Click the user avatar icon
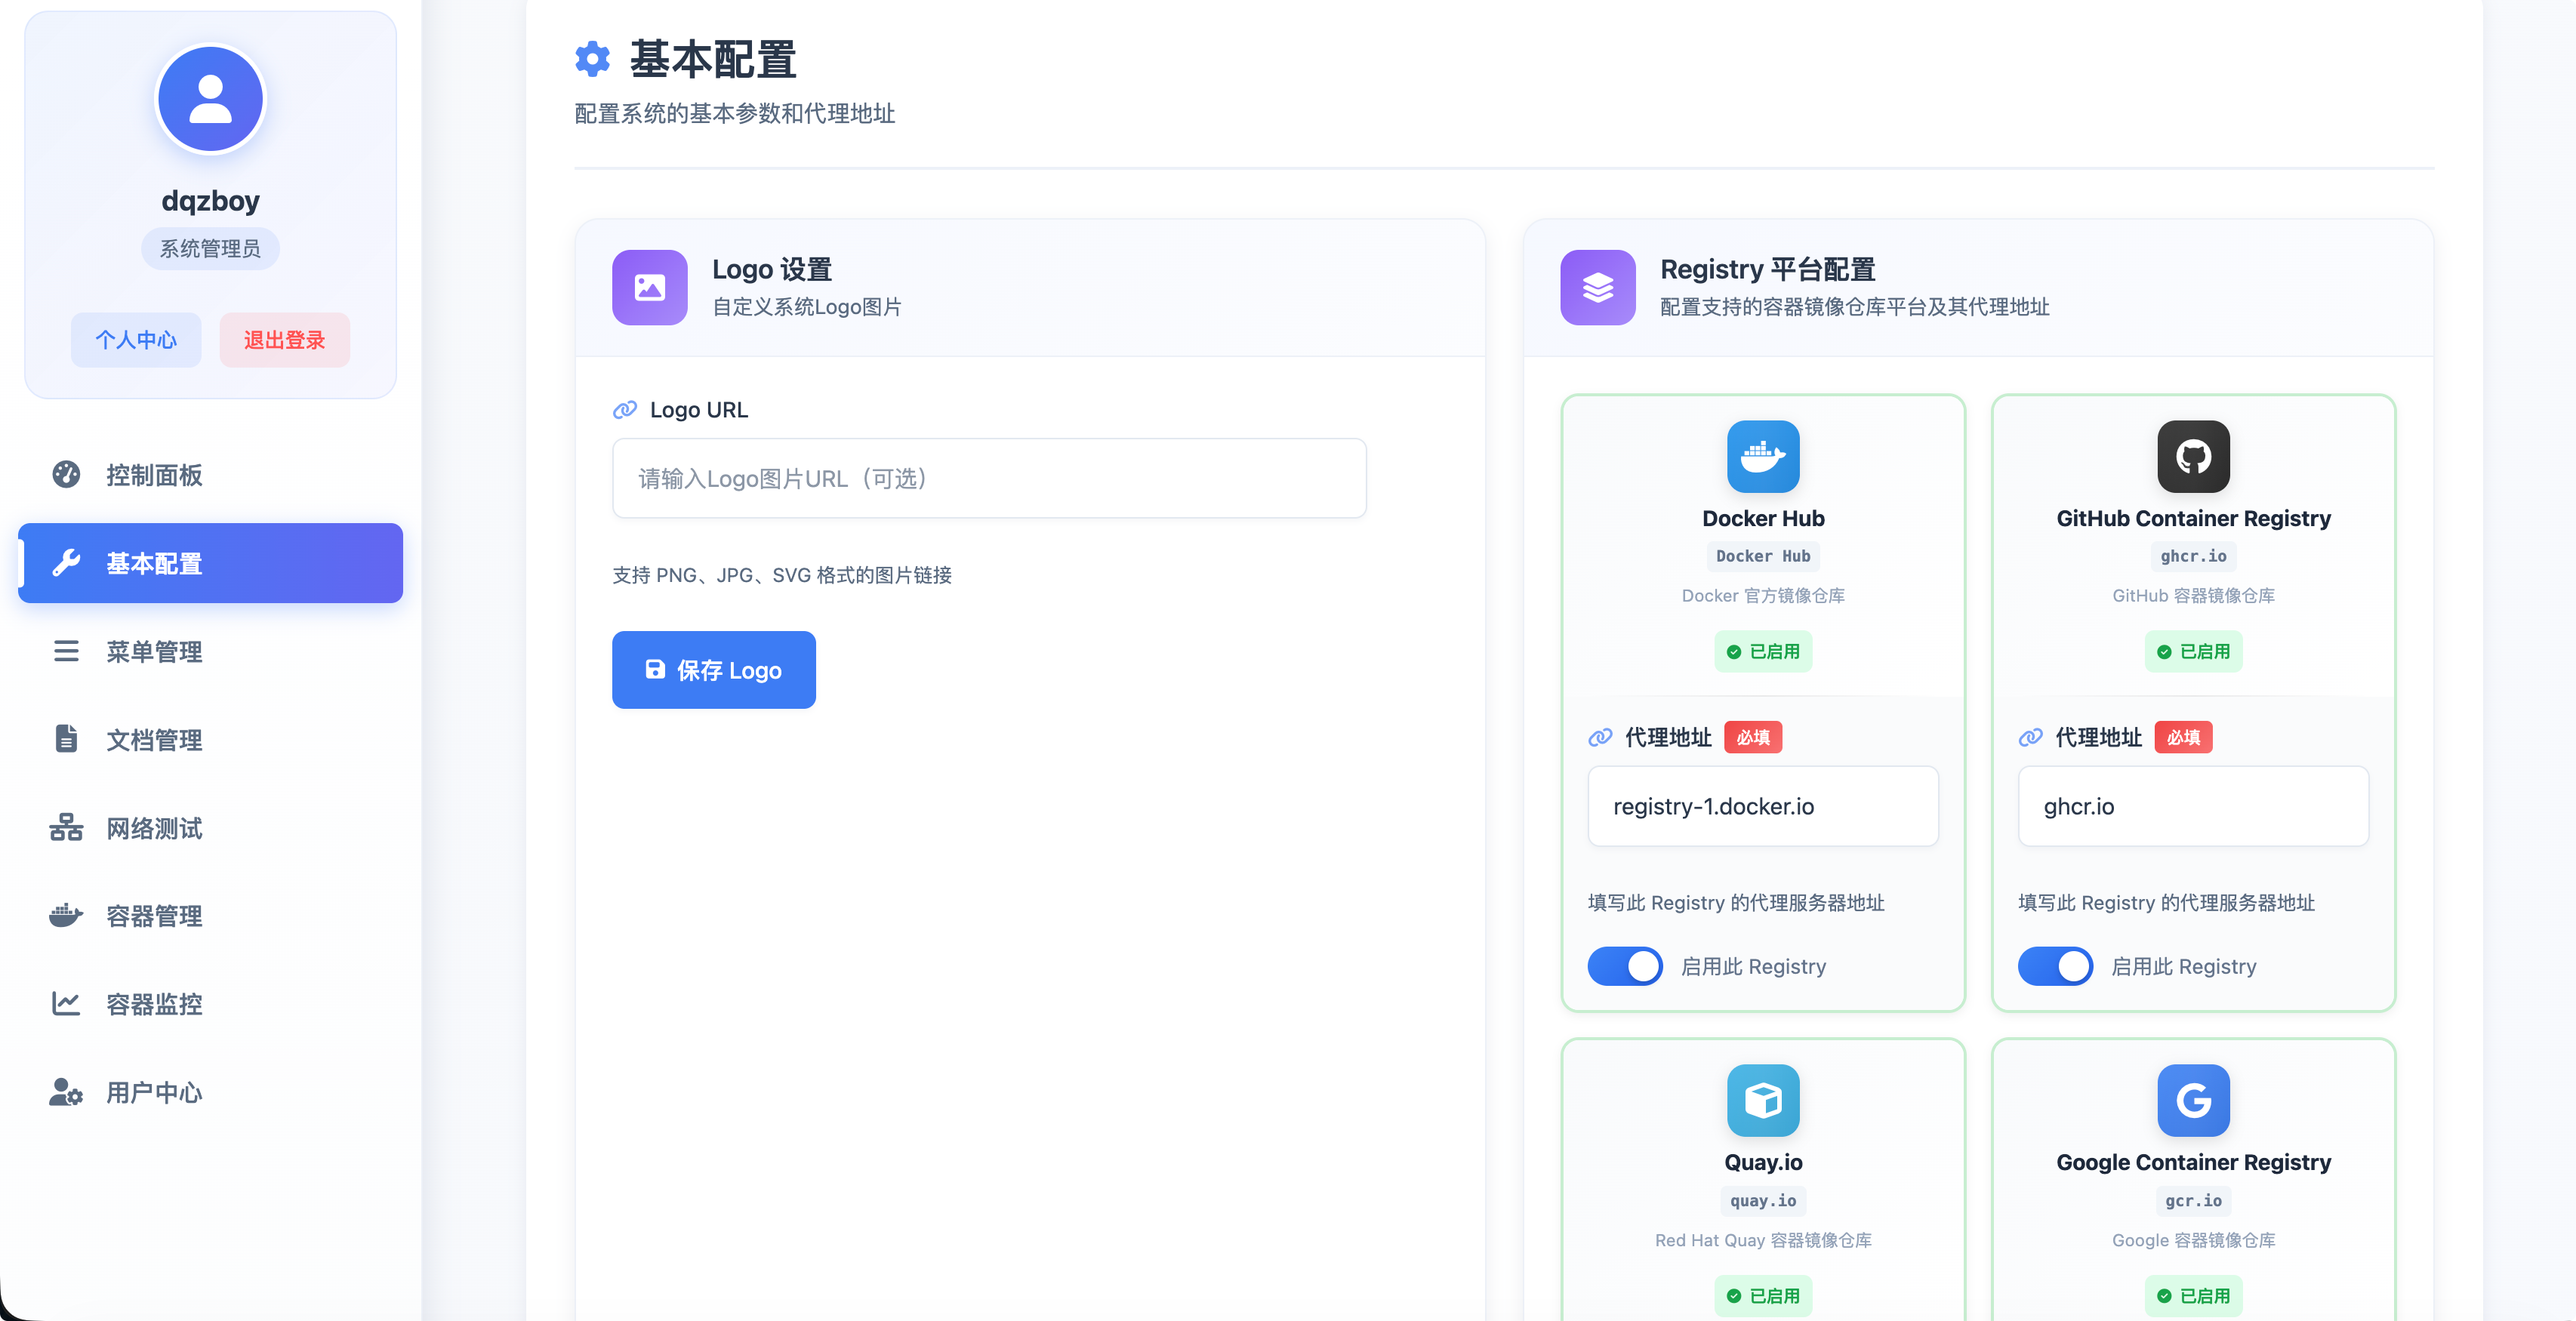This screenshot has height=1321, width=2576. point(210,99)
